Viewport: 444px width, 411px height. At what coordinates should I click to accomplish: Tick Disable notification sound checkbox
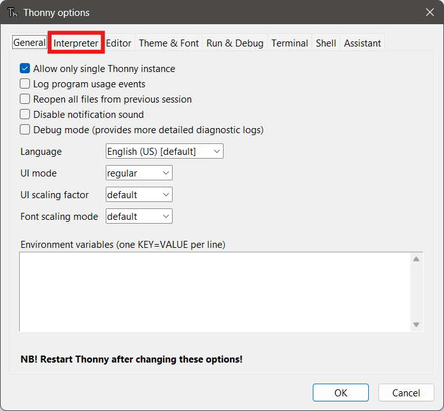(25, 115)
